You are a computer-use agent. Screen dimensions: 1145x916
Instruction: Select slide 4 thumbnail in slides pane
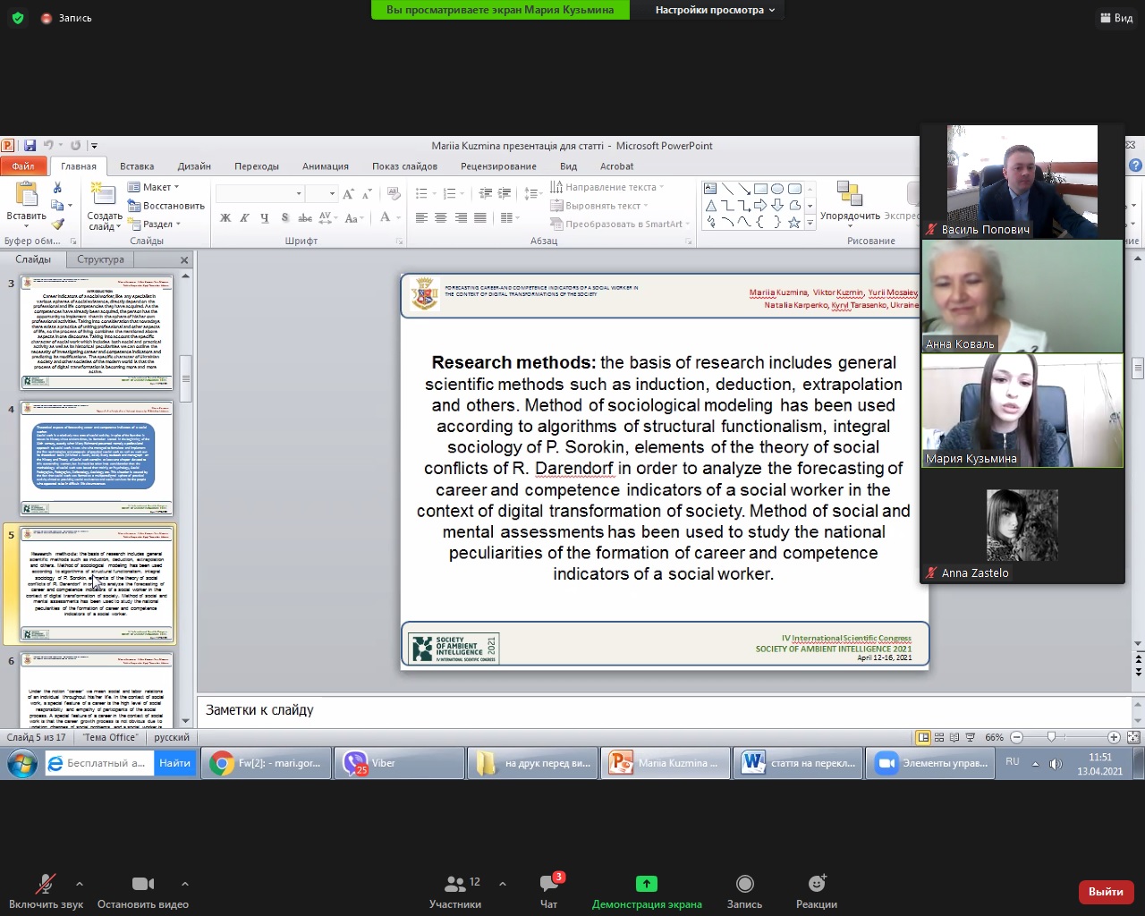96,458
